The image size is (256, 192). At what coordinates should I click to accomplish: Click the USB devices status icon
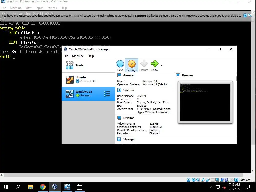point(208,180)
